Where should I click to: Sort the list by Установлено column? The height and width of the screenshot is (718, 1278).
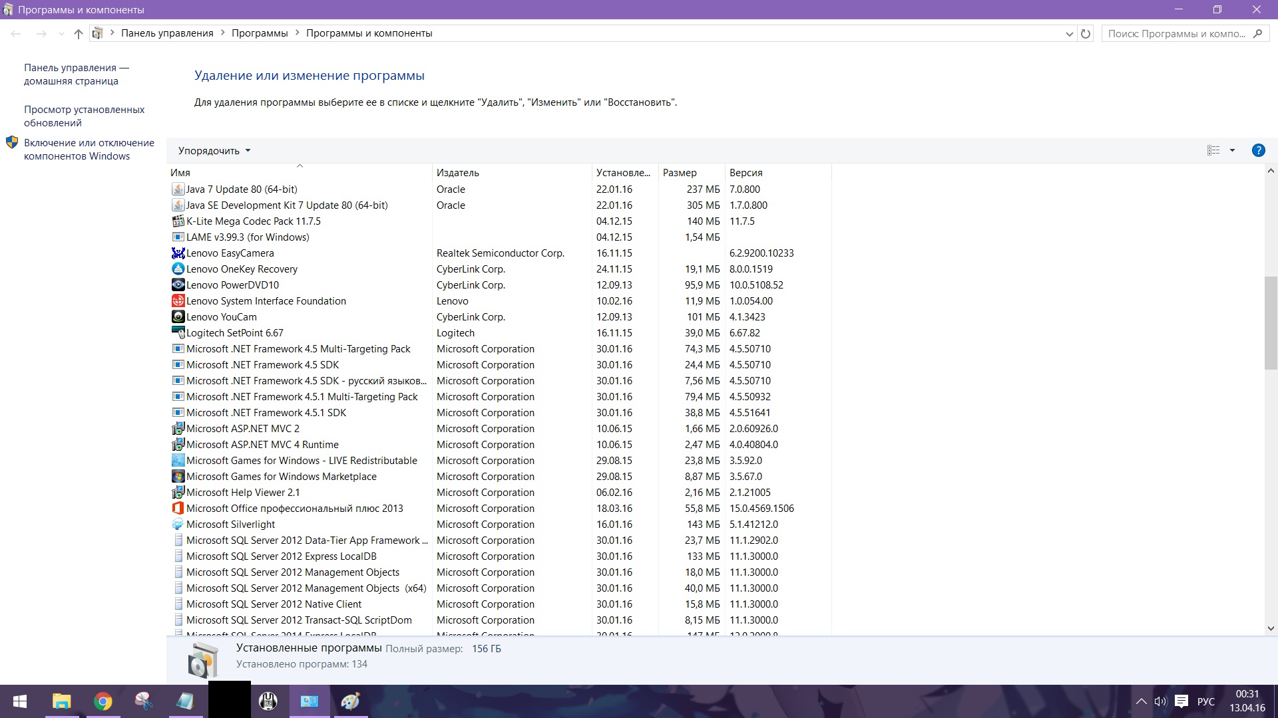625,173
